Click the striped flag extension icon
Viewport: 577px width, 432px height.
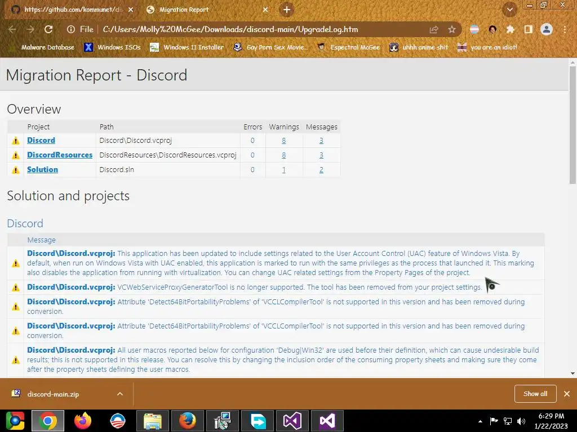474,29
